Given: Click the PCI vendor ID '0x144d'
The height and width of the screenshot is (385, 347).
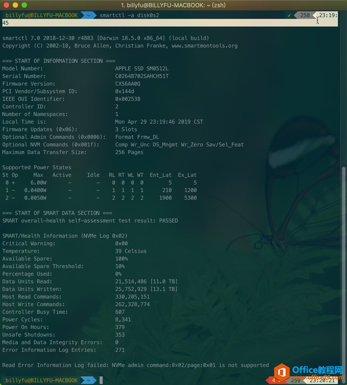Looking at the screenshot, I should tap(125, 91).
